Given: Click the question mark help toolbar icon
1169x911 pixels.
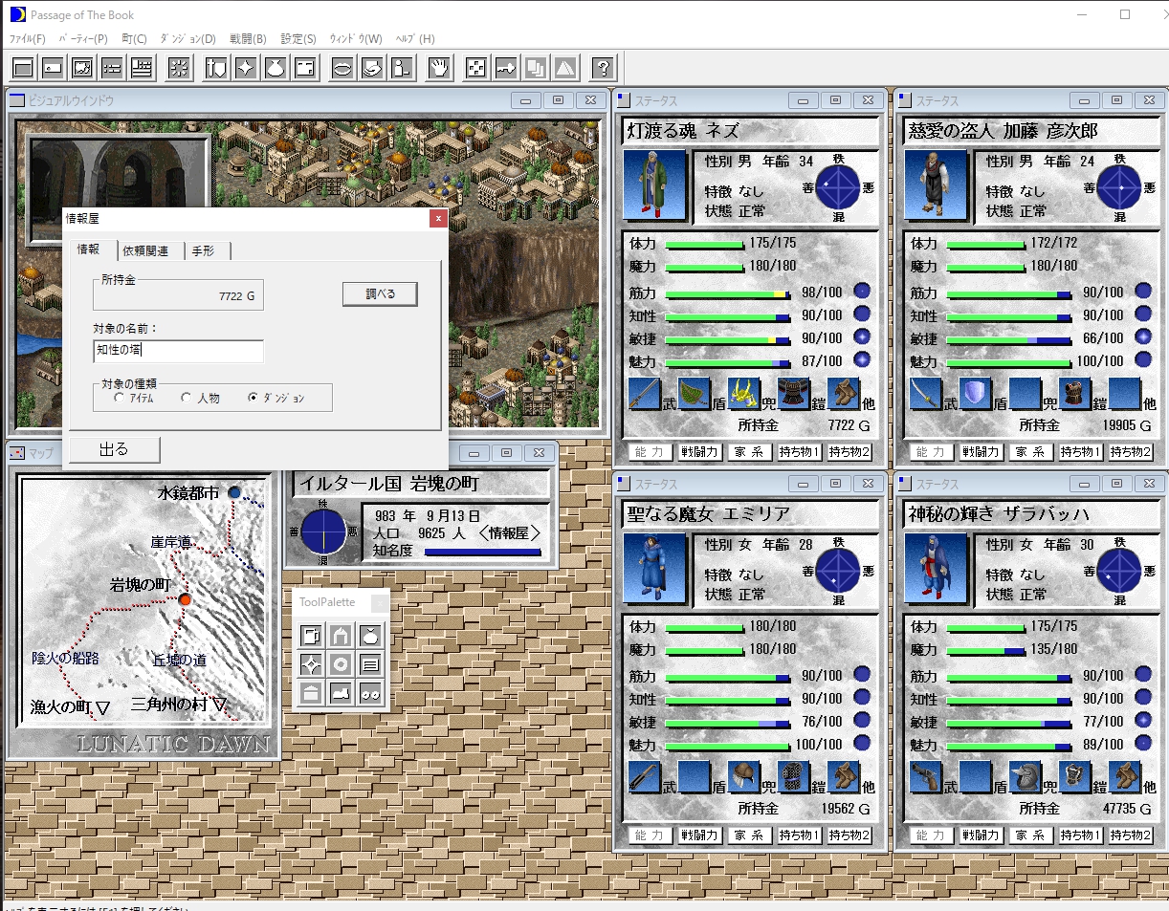Looking at the screenshot, I should [603, 68].
